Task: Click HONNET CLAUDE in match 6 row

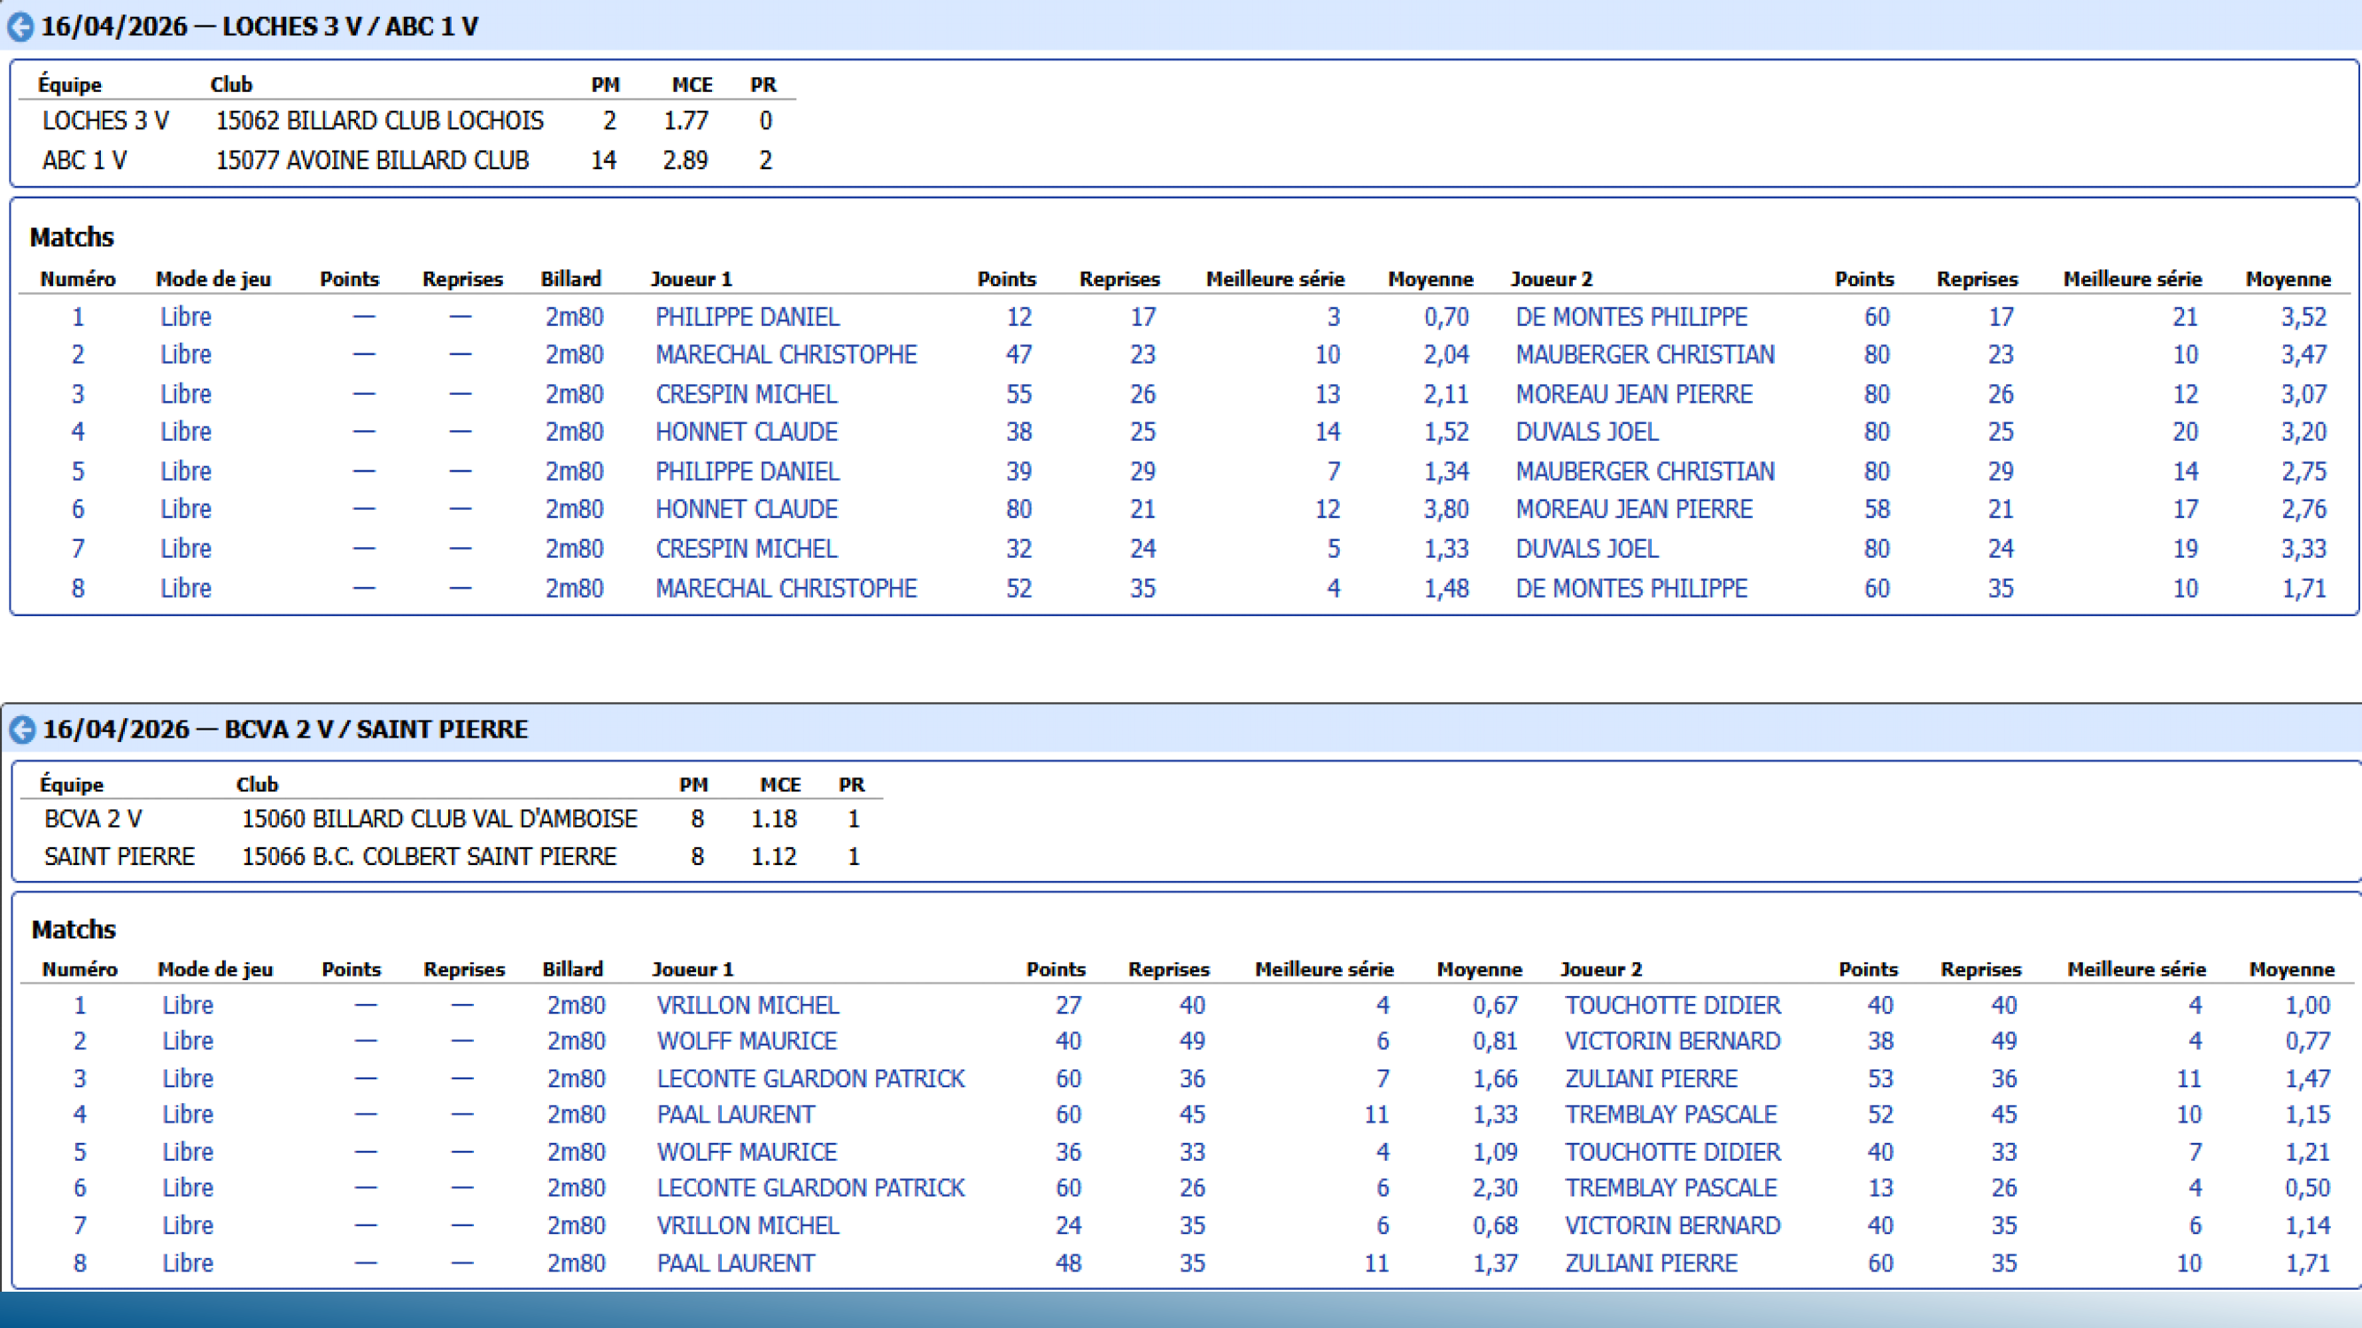Action: [746, 510]
